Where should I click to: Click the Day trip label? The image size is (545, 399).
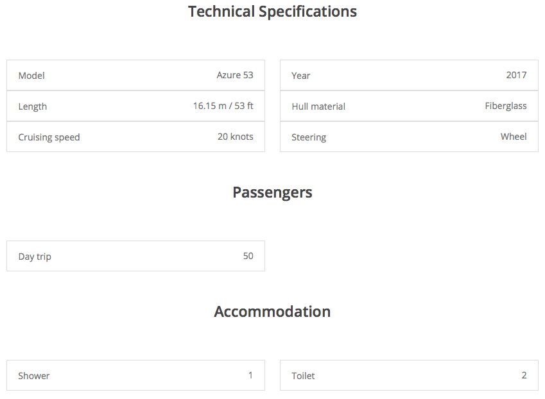point(35,257)
